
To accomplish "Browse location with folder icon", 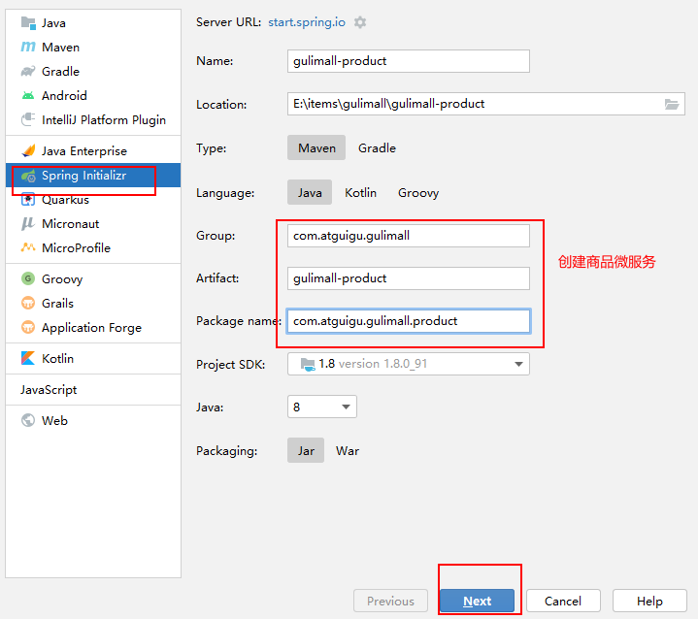I will (672, 104).
